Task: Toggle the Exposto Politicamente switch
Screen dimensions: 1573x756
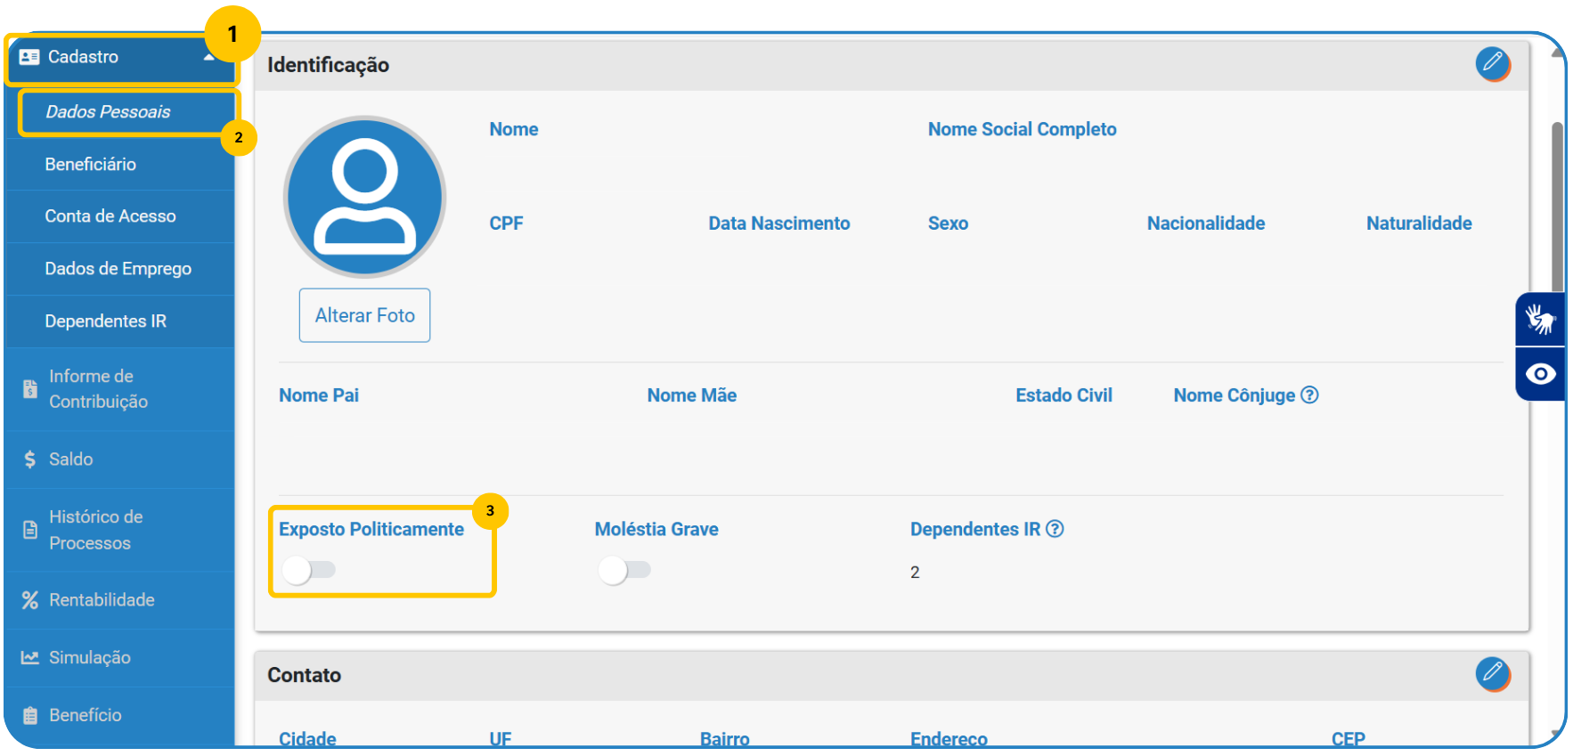Action: [308, 570]
